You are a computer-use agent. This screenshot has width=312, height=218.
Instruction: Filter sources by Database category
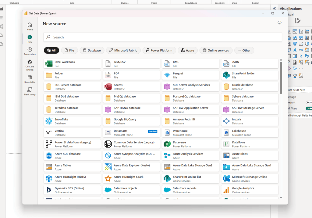click(x=92, y=50)
